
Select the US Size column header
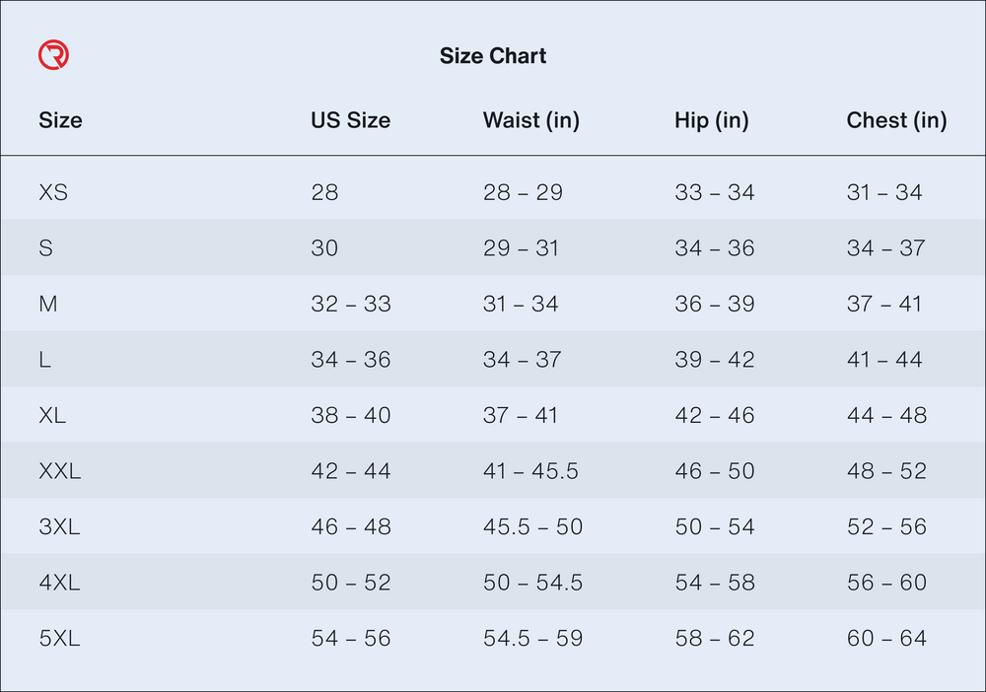350,120
